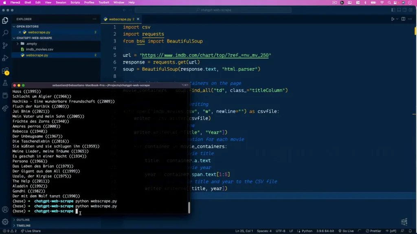Toggle the [off] status bar item
The image size is (417, 234).
click(x=391, y=231)
